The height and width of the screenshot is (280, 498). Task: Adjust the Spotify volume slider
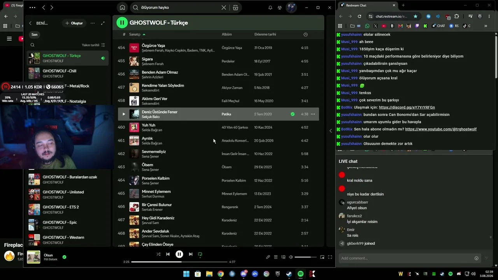305,257
